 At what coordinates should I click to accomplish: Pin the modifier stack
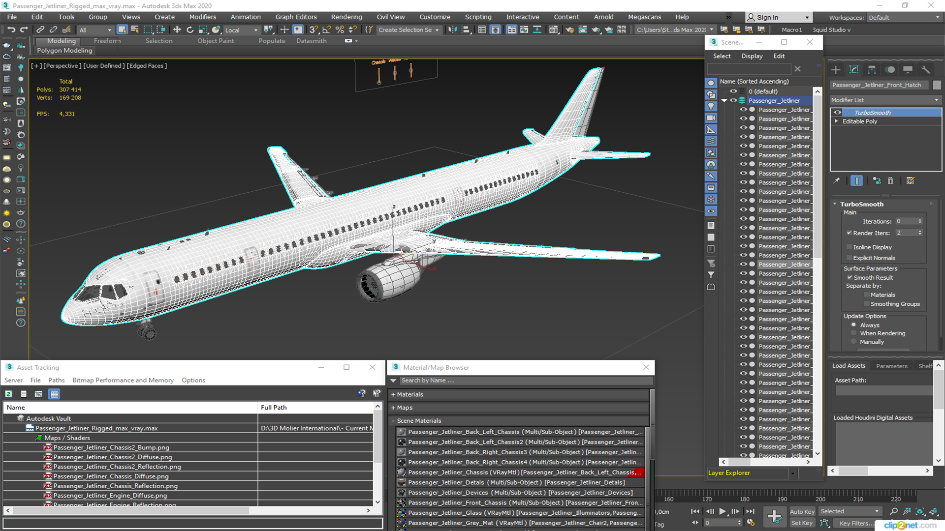coord(836,181)
